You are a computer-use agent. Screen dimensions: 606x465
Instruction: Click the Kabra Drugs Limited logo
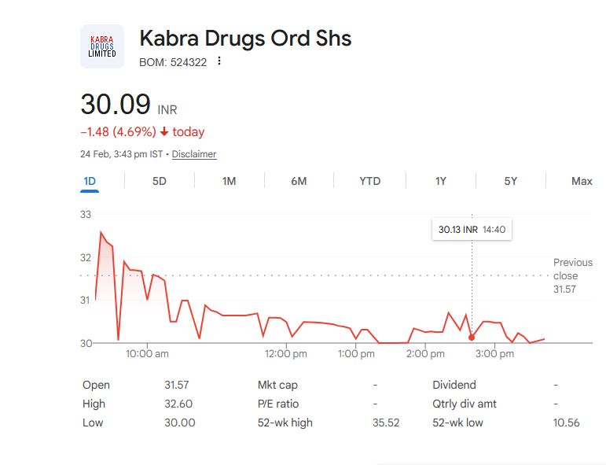click(x=102, y=46)
